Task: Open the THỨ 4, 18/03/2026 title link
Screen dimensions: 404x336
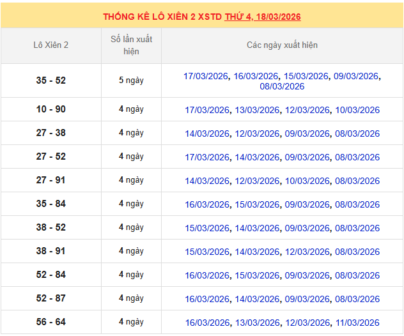Action: (263, 17)
